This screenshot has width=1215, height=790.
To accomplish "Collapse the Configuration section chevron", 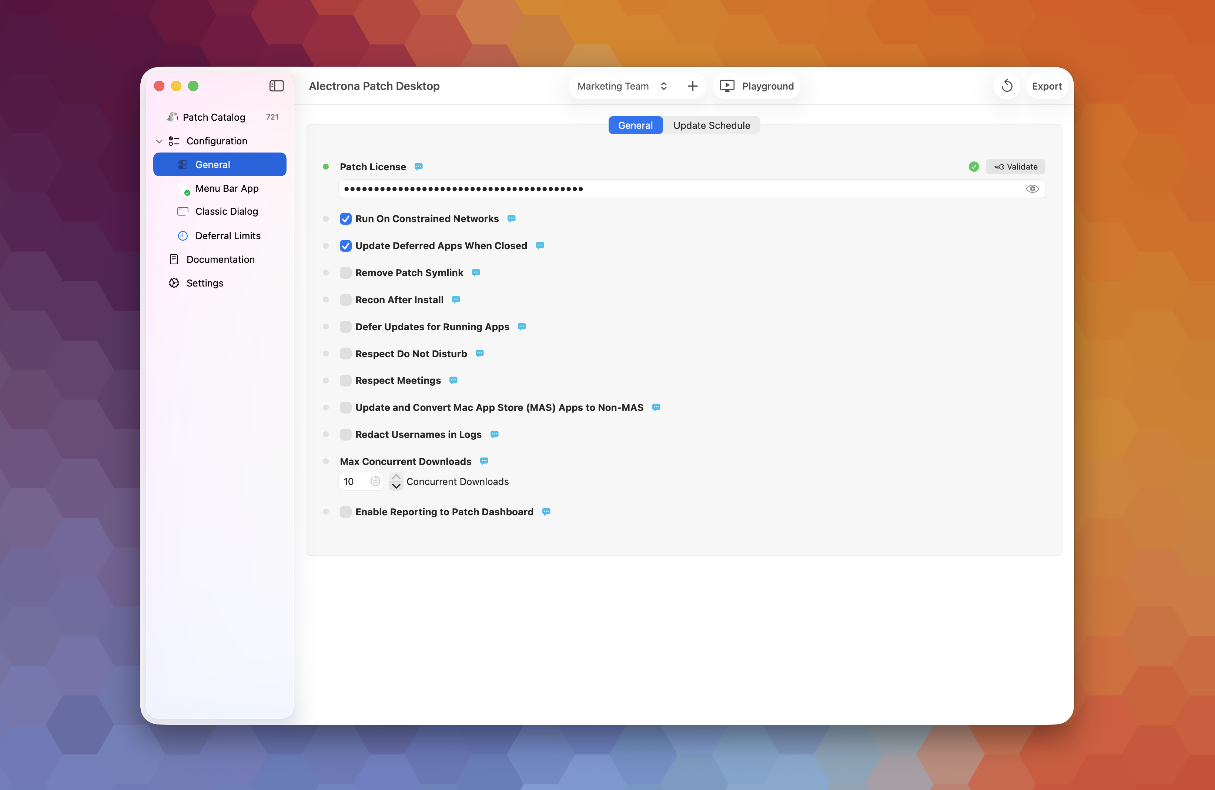I will tap(159, 141).
